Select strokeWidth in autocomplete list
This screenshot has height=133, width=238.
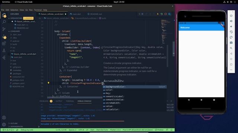point(135,103)
